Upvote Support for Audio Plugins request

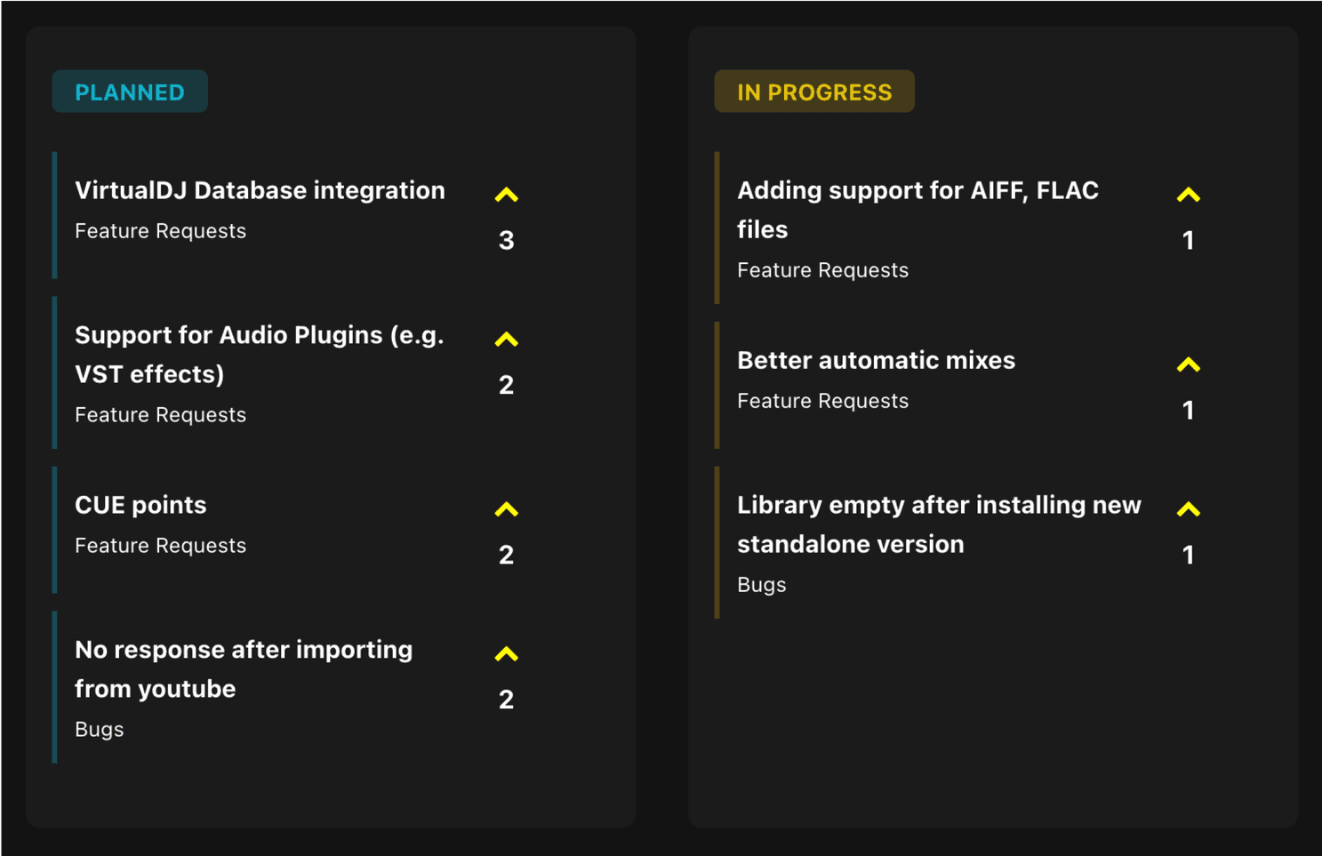click(x=506, y=340)
